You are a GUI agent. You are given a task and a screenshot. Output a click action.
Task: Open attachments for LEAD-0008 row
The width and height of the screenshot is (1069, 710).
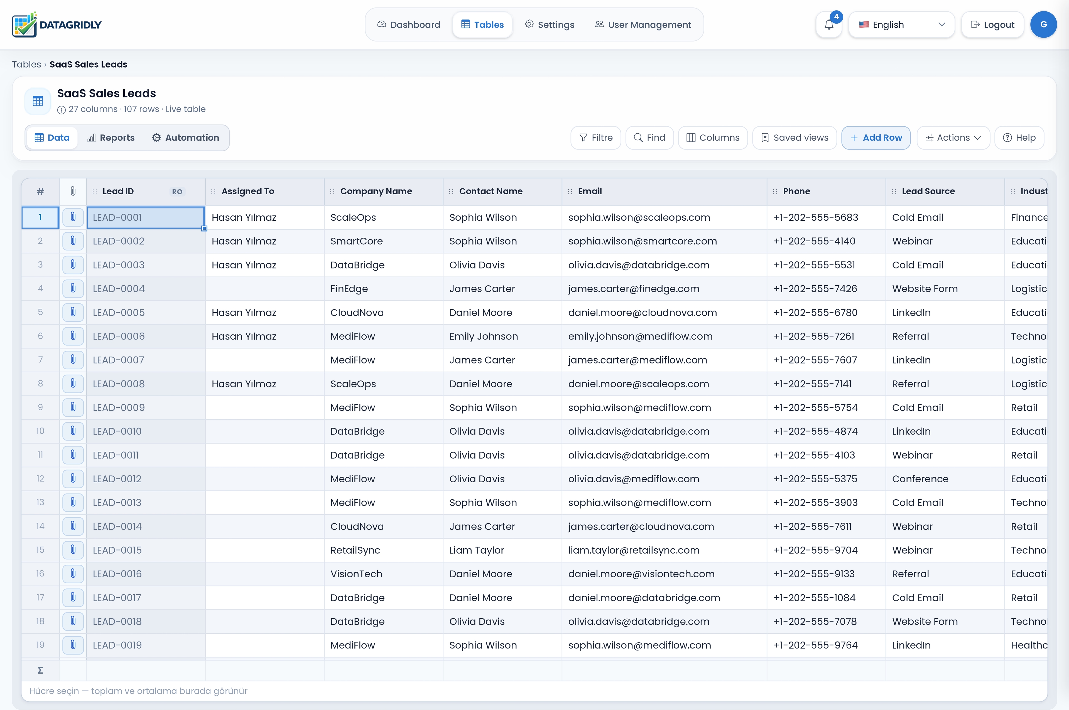[73, 384]
